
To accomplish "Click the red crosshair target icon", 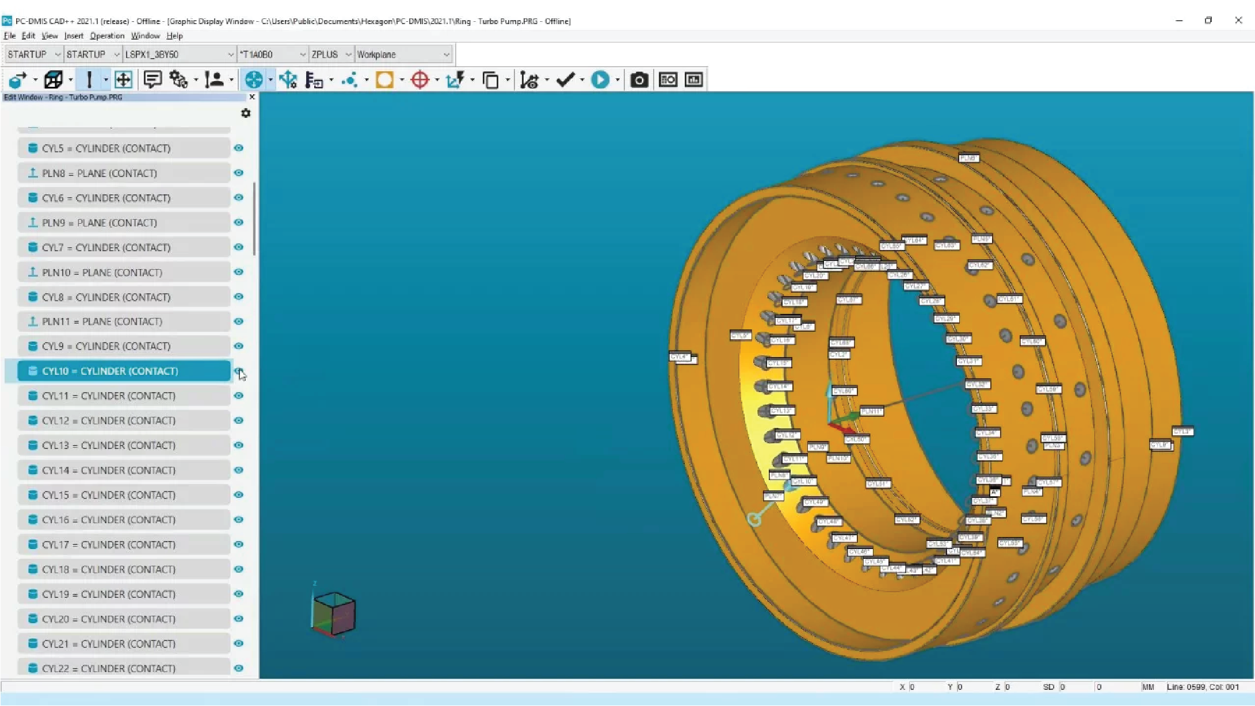I will coord(420,80).
